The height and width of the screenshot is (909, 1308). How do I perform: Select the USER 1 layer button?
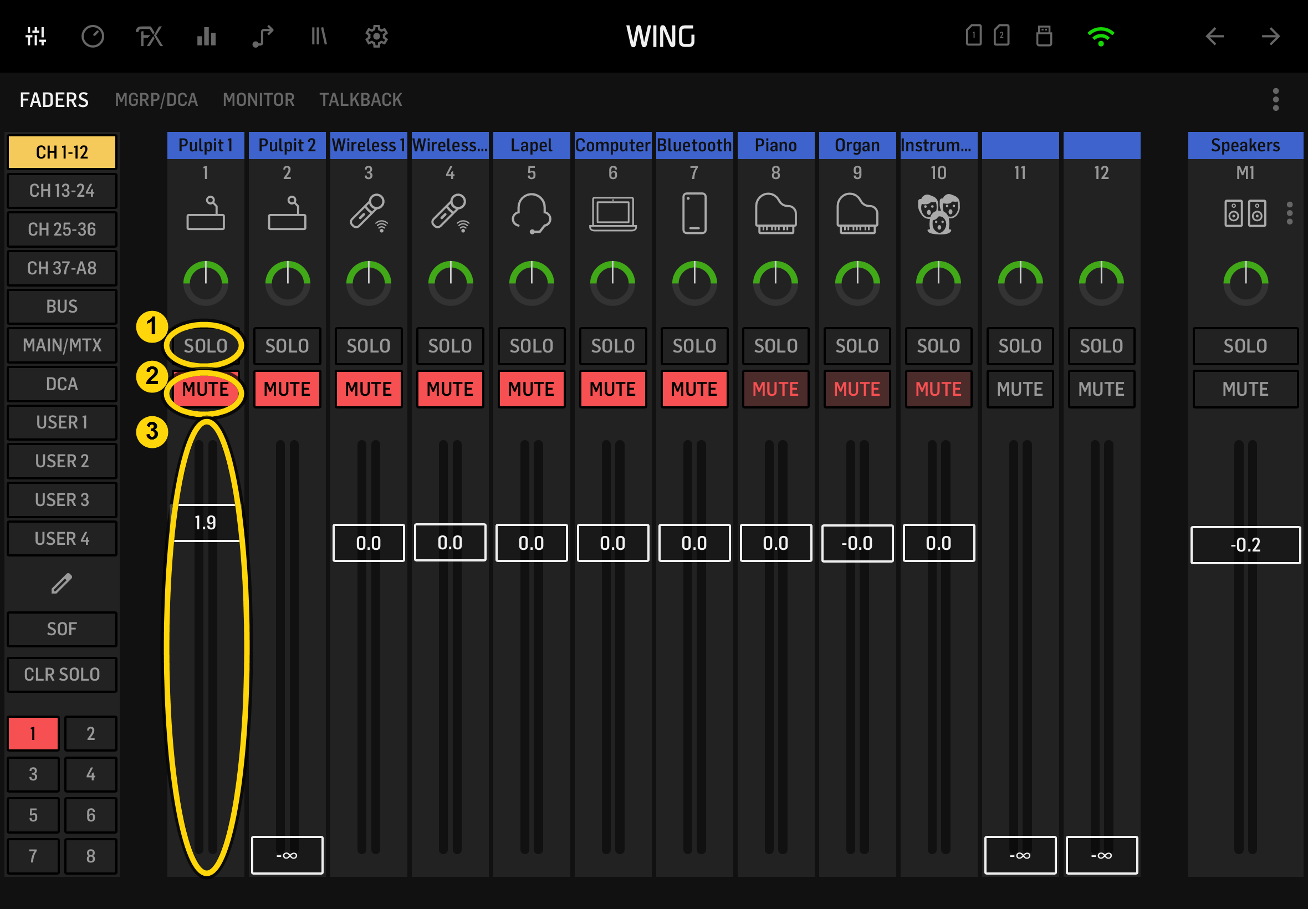click(x=62, y=422)
